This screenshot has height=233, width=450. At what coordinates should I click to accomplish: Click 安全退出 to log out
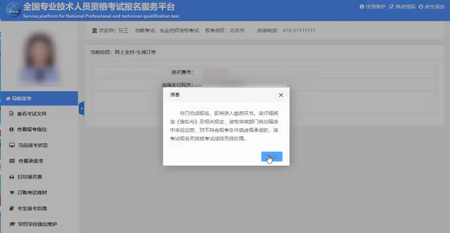pyautogui.click(x=431, y=6)
